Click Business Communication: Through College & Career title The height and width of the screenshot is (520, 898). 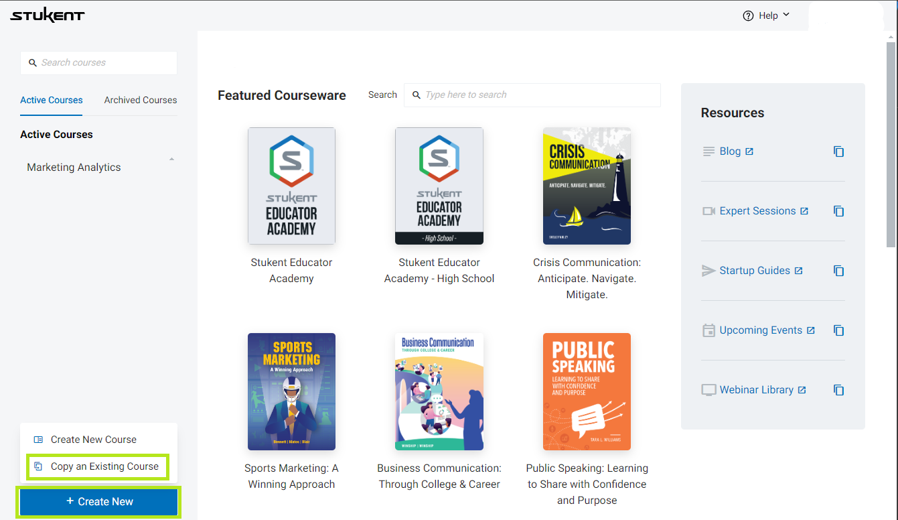tap(439, 476)
